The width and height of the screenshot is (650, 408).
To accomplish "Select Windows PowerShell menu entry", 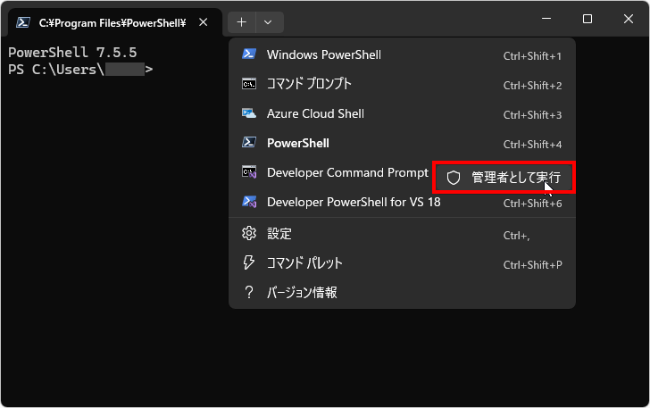I will [323, 54].
